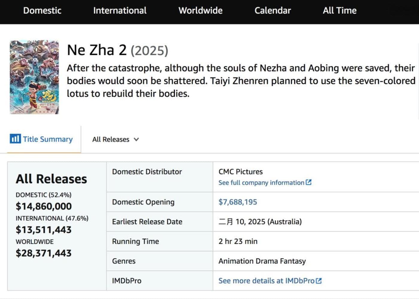Viewport: 419px width, 299px height.
Task: Click the All Releases summary heading
Action: [51, 179]
